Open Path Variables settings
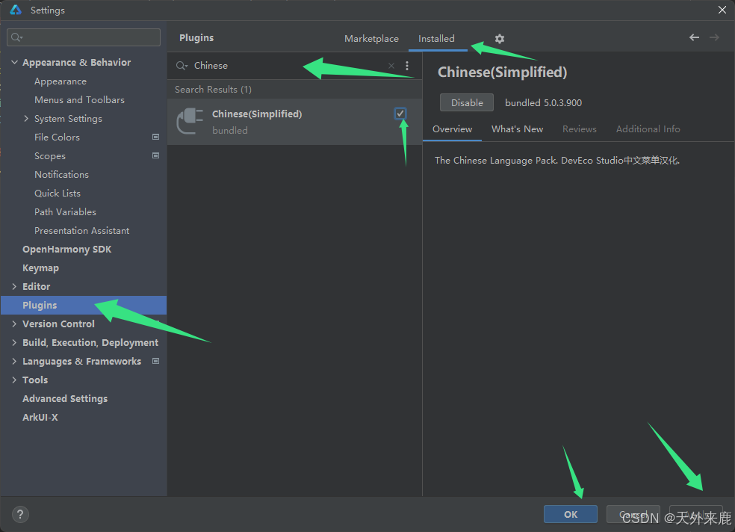Viewport: 735px width, 532px height. [x=65, y=212]
